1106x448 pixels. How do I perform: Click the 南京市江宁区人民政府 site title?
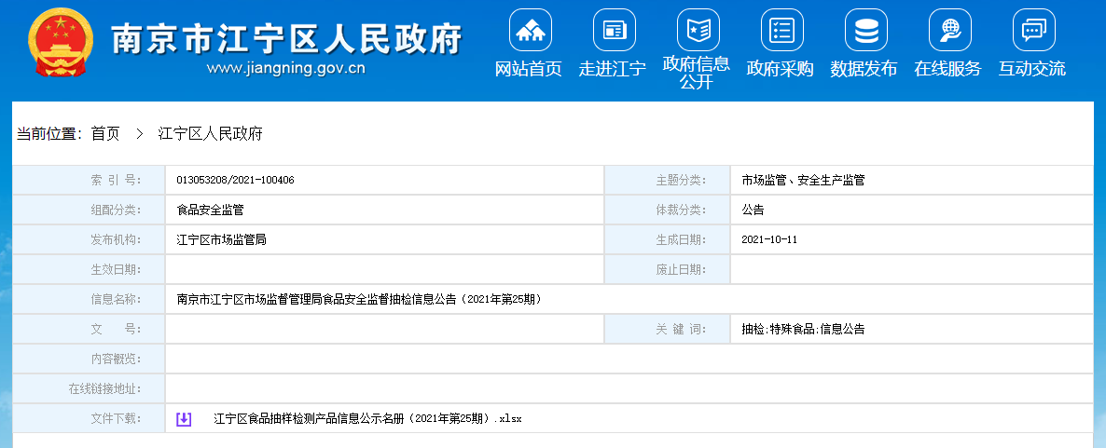click(x=286, y=39)
